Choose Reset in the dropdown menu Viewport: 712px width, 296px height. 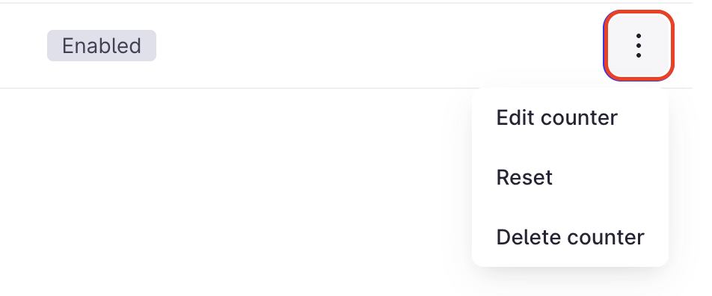click(570, 177)
